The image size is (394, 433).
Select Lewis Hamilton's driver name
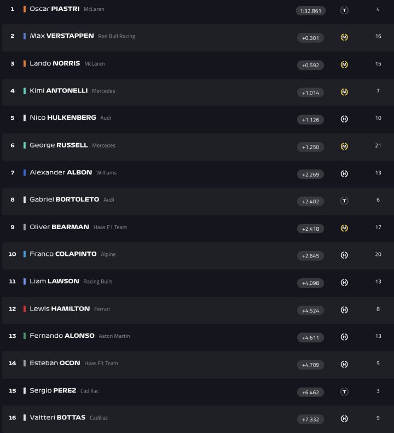60,309
